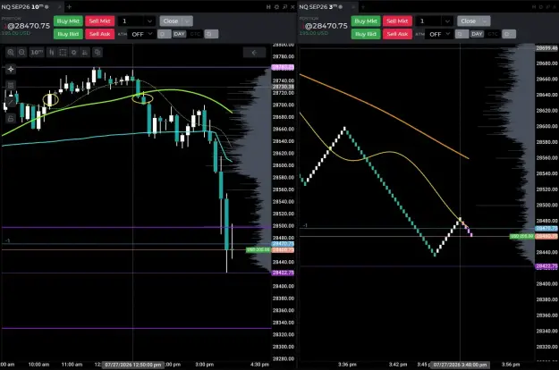Click the 28422.75 purple price label, left chart
The image size is (559, 370).
[283, 273]
